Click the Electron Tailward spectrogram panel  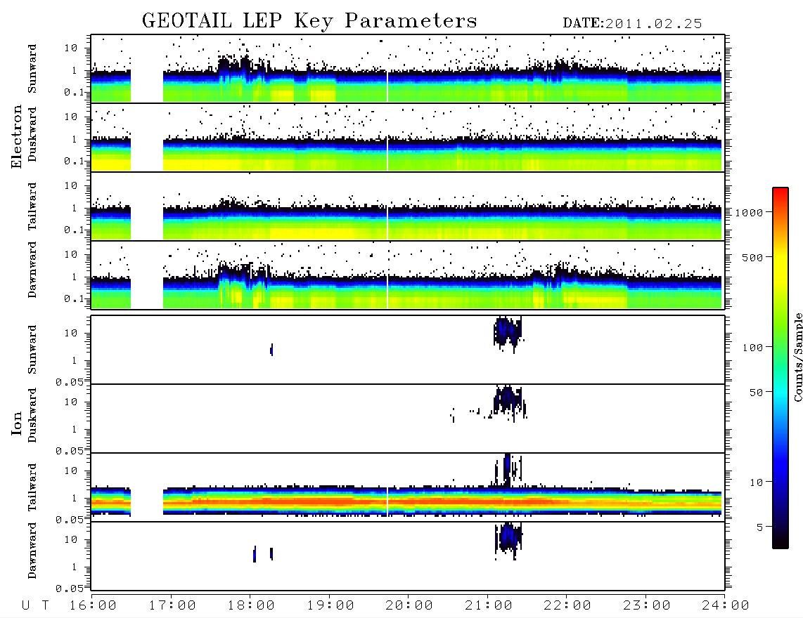click(x=408, y=206)
